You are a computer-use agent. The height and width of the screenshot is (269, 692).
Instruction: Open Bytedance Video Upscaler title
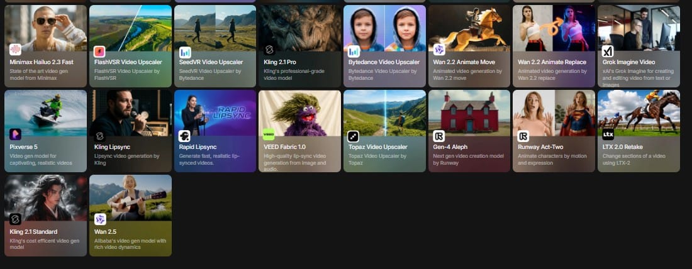(x=383, y=62)
